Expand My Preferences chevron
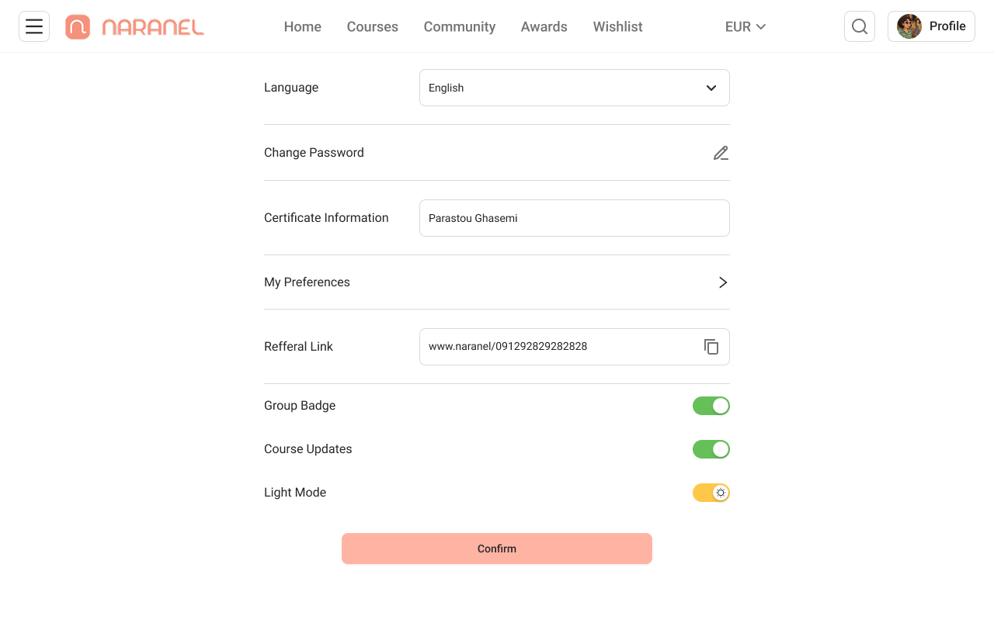Screen dimensions: 994x630 click(x=723, y=282)
